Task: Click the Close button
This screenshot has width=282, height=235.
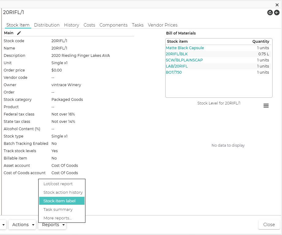Action: [269, 225]
